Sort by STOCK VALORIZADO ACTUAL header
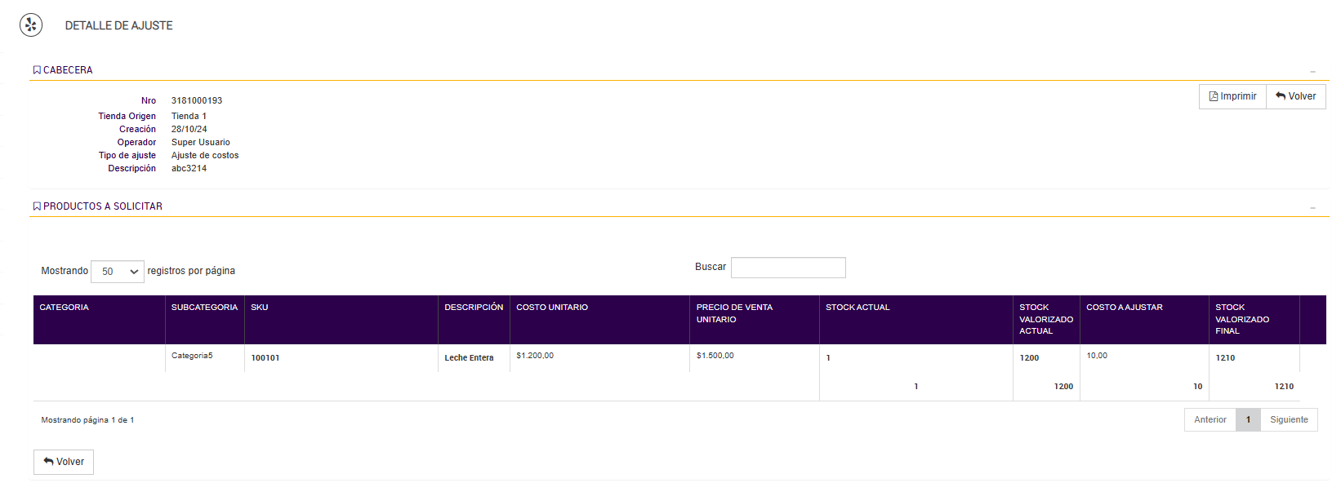 pos(1046,320)
